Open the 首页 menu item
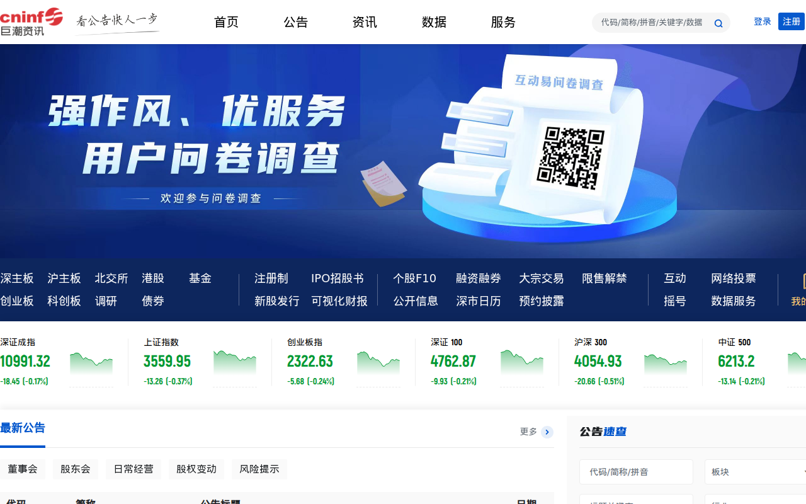The image size is (806, 504). [x=226, y=22]
